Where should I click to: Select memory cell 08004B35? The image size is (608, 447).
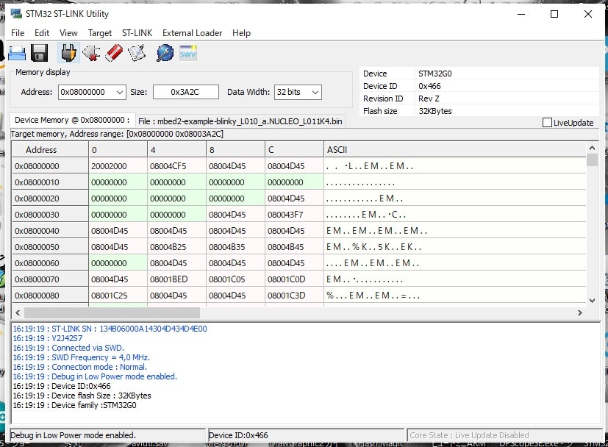235,247
